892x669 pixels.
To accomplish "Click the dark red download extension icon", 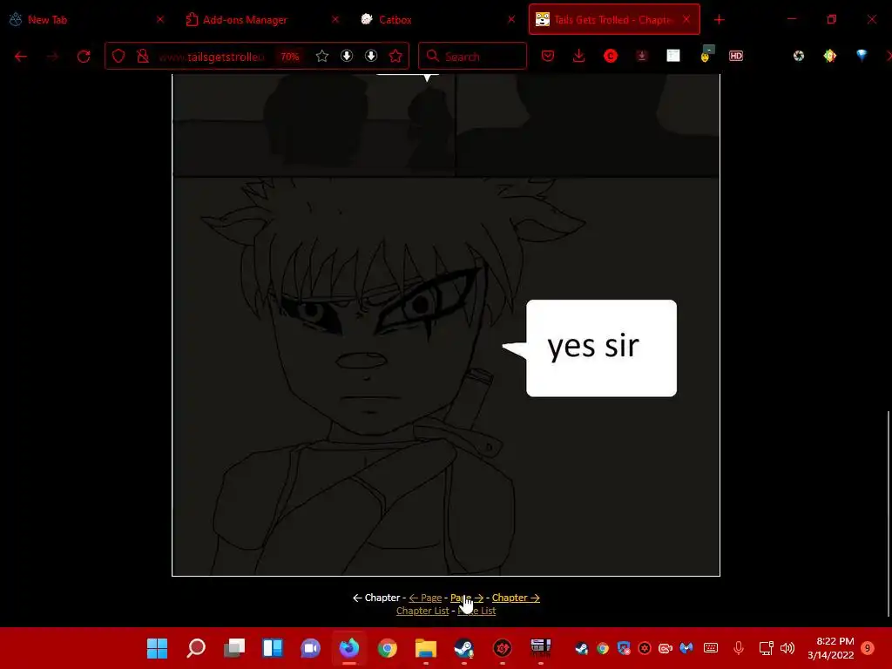I will click(x=642, y=56).
